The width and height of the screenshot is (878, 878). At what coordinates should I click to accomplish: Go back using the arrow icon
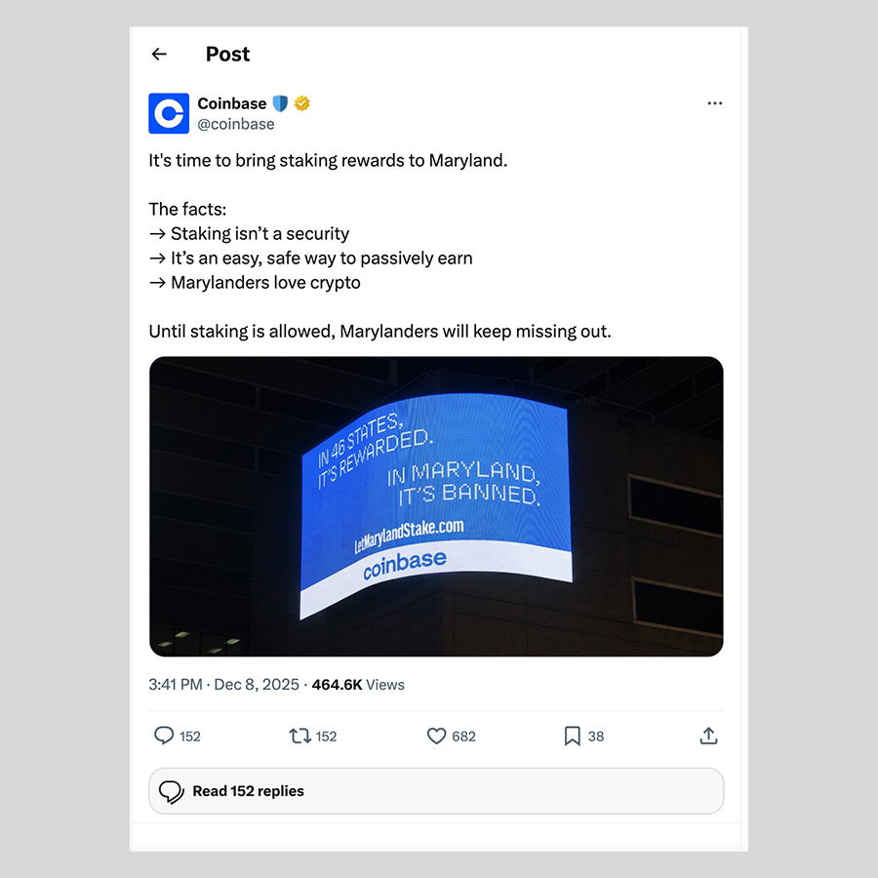point(159,54)
